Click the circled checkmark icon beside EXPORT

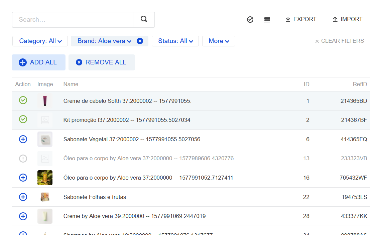pyautogui.click(x=250, y=19)
